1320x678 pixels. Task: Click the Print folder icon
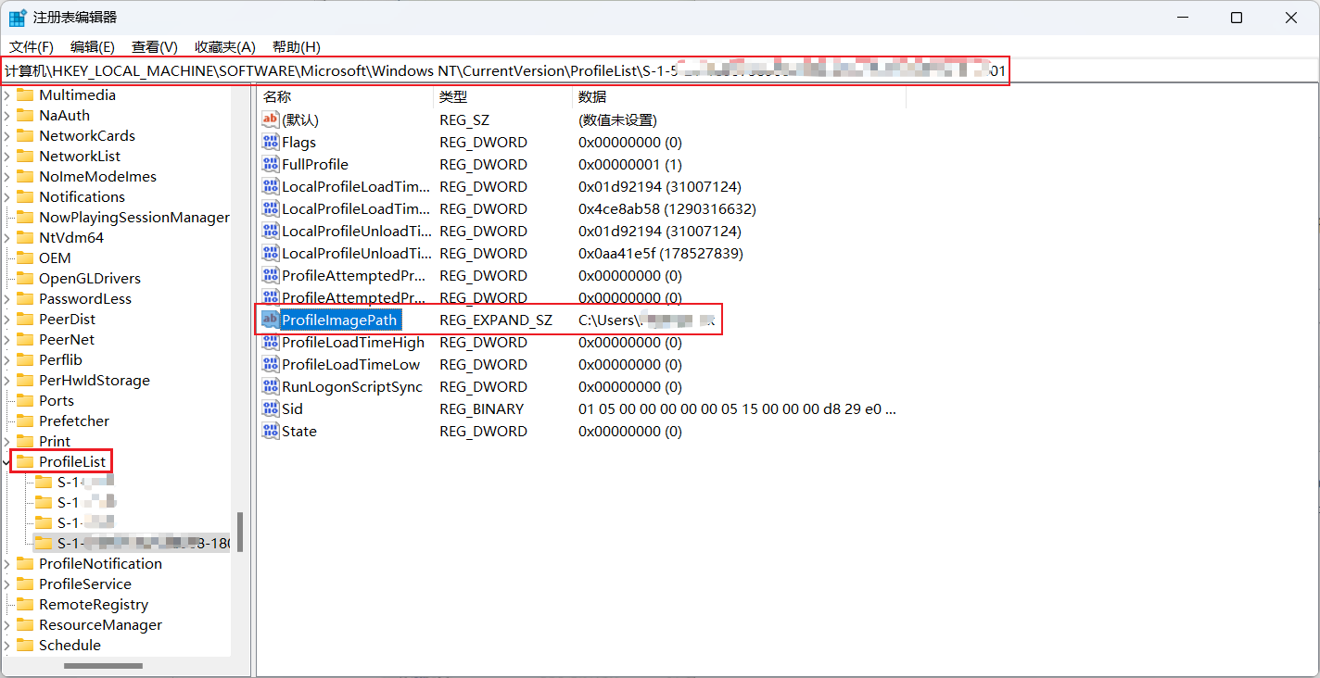tap(25, 441)
